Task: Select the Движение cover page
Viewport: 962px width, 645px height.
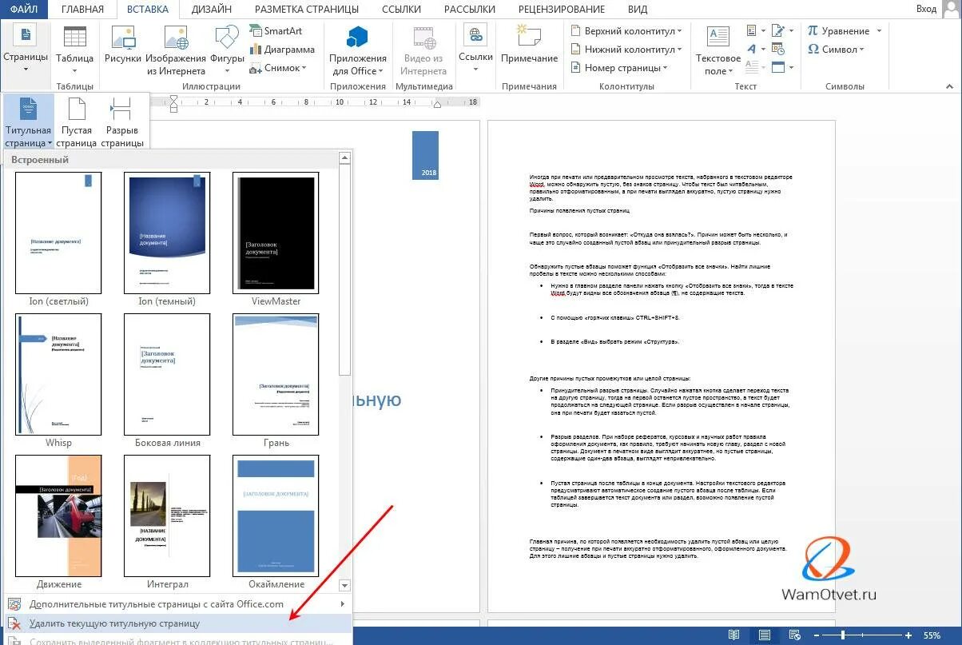Action: (x=58, y=523)
